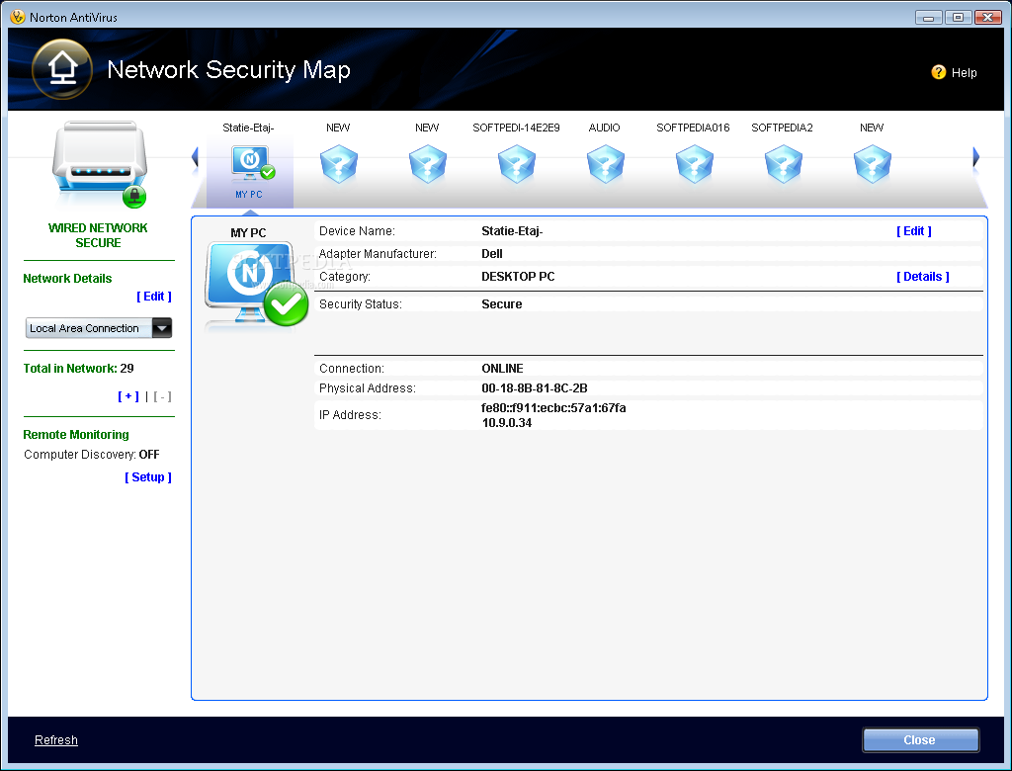Click the IP address 10.9.0.34

point(507,423)
